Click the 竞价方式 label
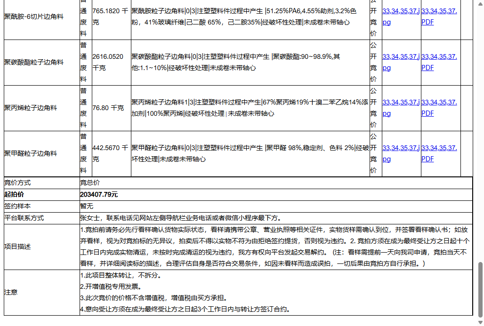This screenshot has width=484, height=326. pyautogui.click(x=17, y=183)
